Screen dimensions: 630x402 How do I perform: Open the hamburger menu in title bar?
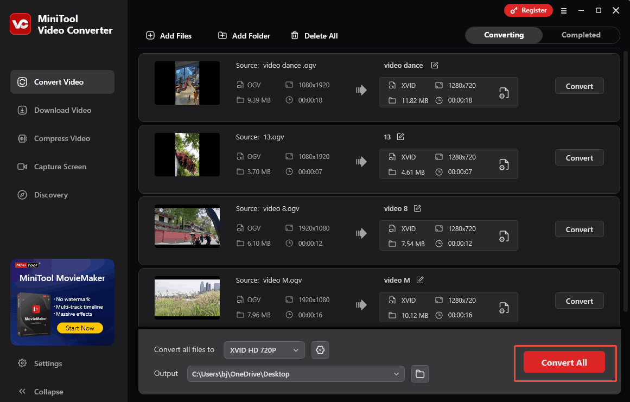pyautogui.click(x=564, y=11)
